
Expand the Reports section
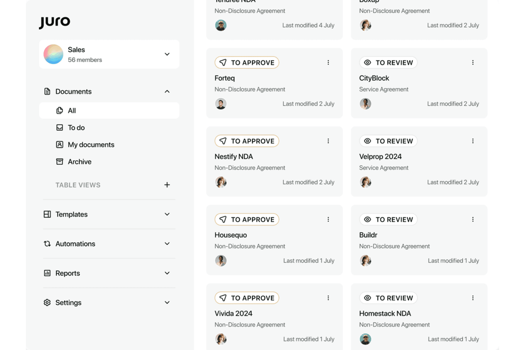click(x=109, y=273)
